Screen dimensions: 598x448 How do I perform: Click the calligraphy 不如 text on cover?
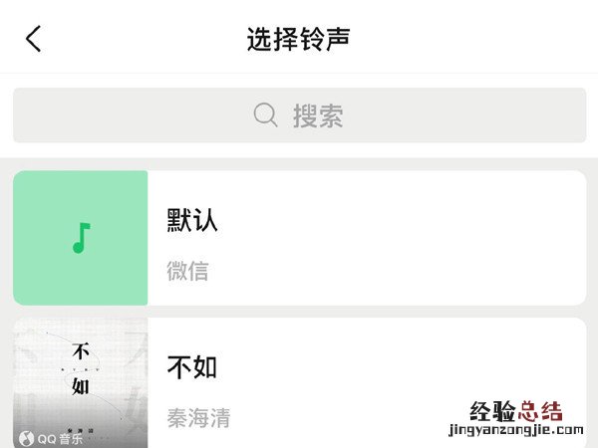[x=81, y=368]
